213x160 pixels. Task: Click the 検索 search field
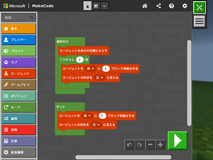(16, 17)
